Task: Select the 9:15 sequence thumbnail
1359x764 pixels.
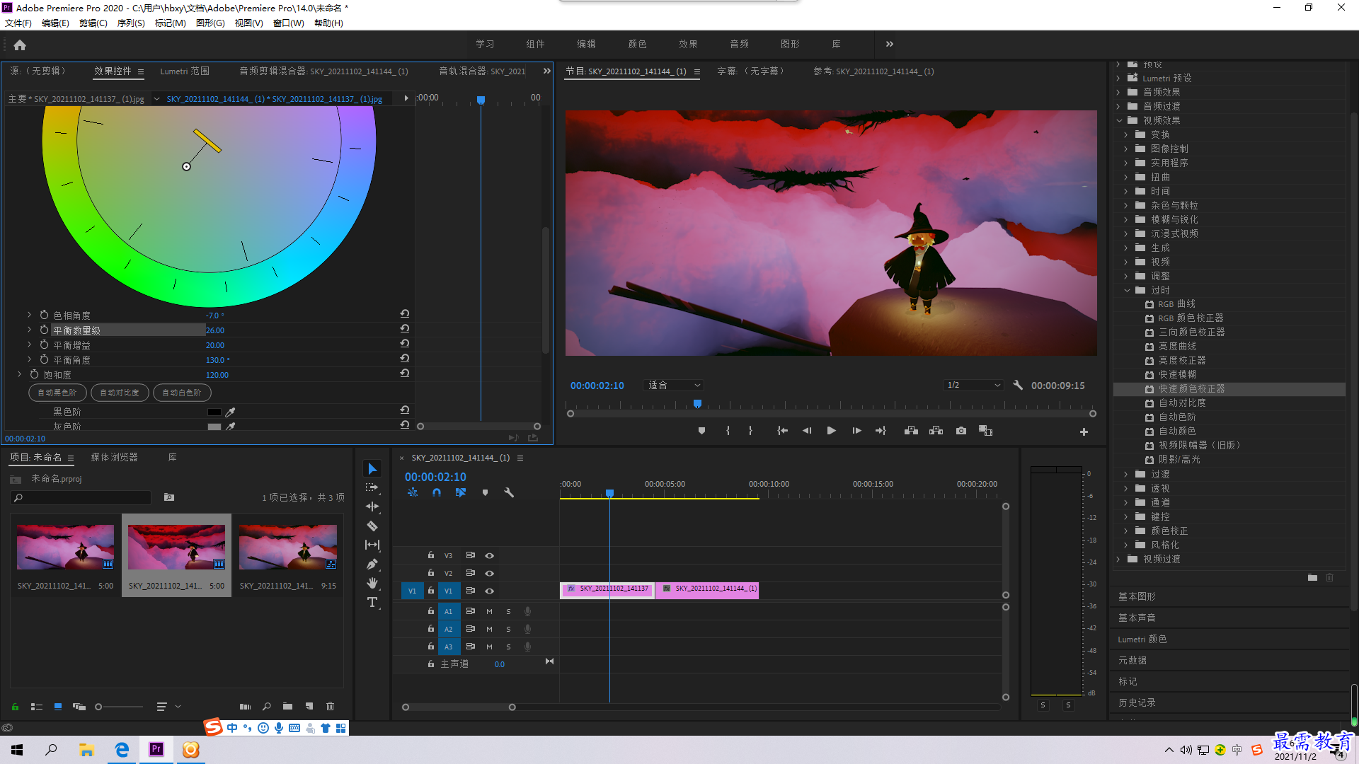Action: 287,547
